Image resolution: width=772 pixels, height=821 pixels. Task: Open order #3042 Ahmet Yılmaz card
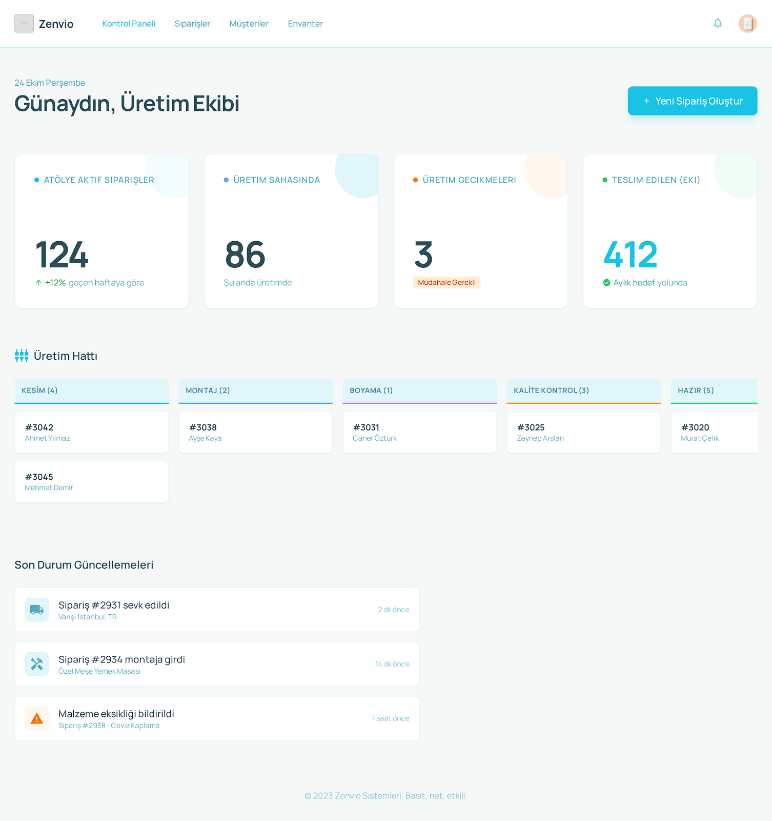92,433
